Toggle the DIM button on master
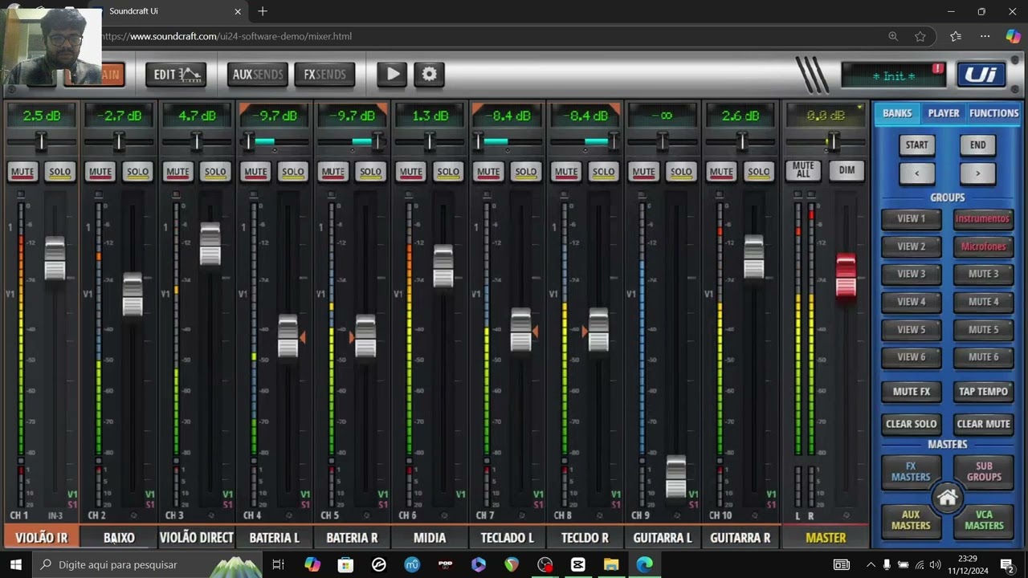1028x578 pixels. click(846, 170)
